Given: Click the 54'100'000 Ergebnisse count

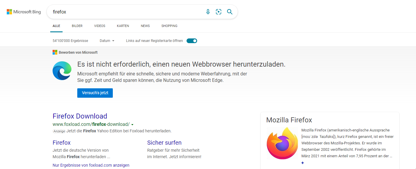Looking at the screenshot, I should coord(70,41).
